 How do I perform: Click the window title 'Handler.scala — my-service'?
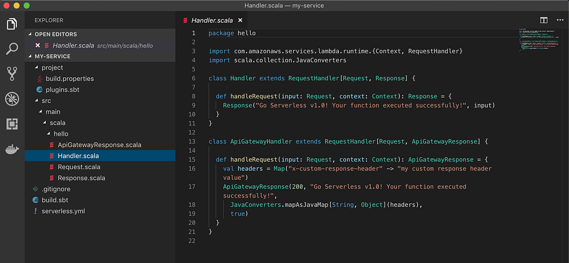click(284, 6)
